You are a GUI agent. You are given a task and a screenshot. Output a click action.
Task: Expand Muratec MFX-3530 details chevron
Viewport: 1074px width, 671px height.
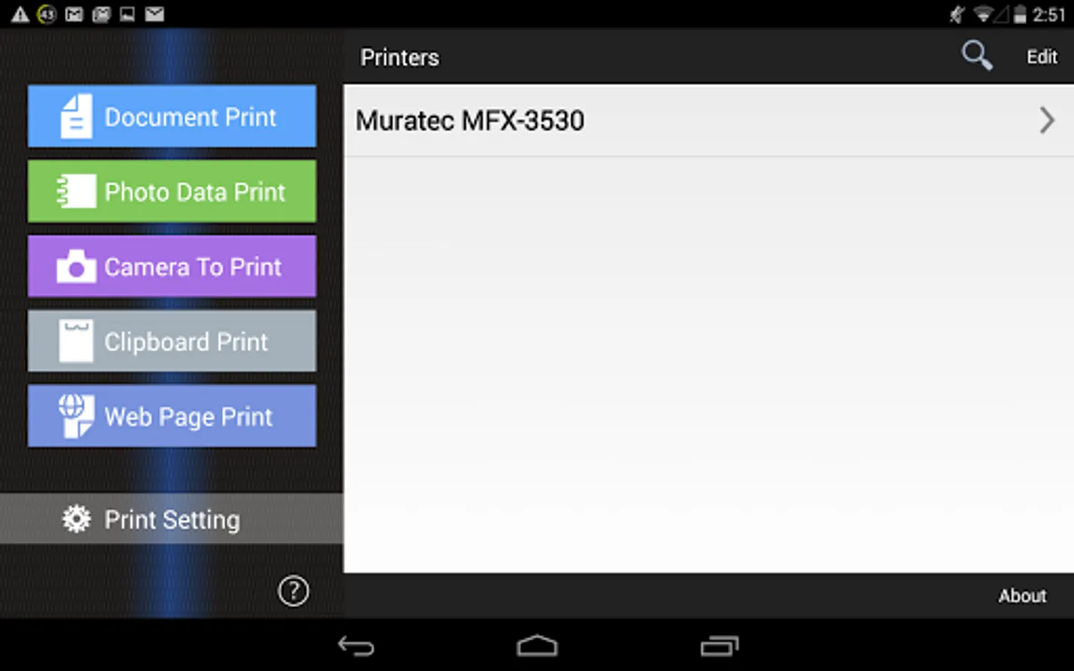[x=1047, y=120]
